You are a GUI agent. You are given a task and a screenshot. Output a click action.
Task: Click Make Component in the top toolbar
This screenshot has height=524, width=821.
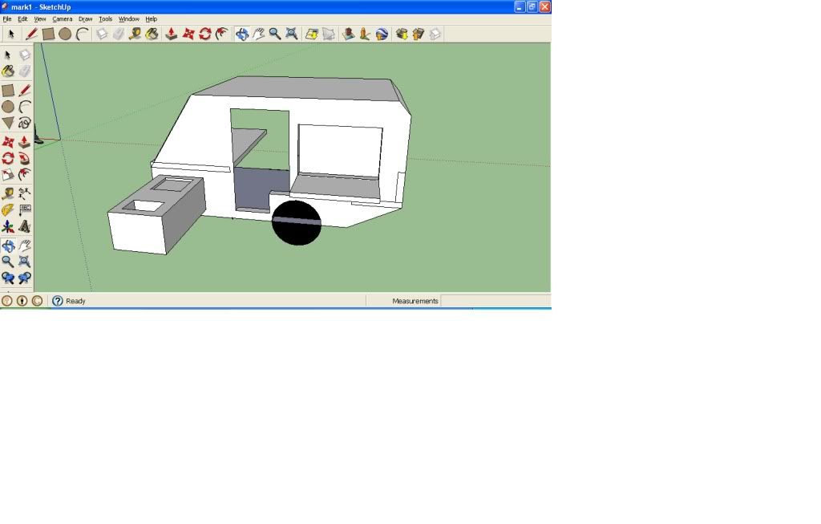(102, 34)
